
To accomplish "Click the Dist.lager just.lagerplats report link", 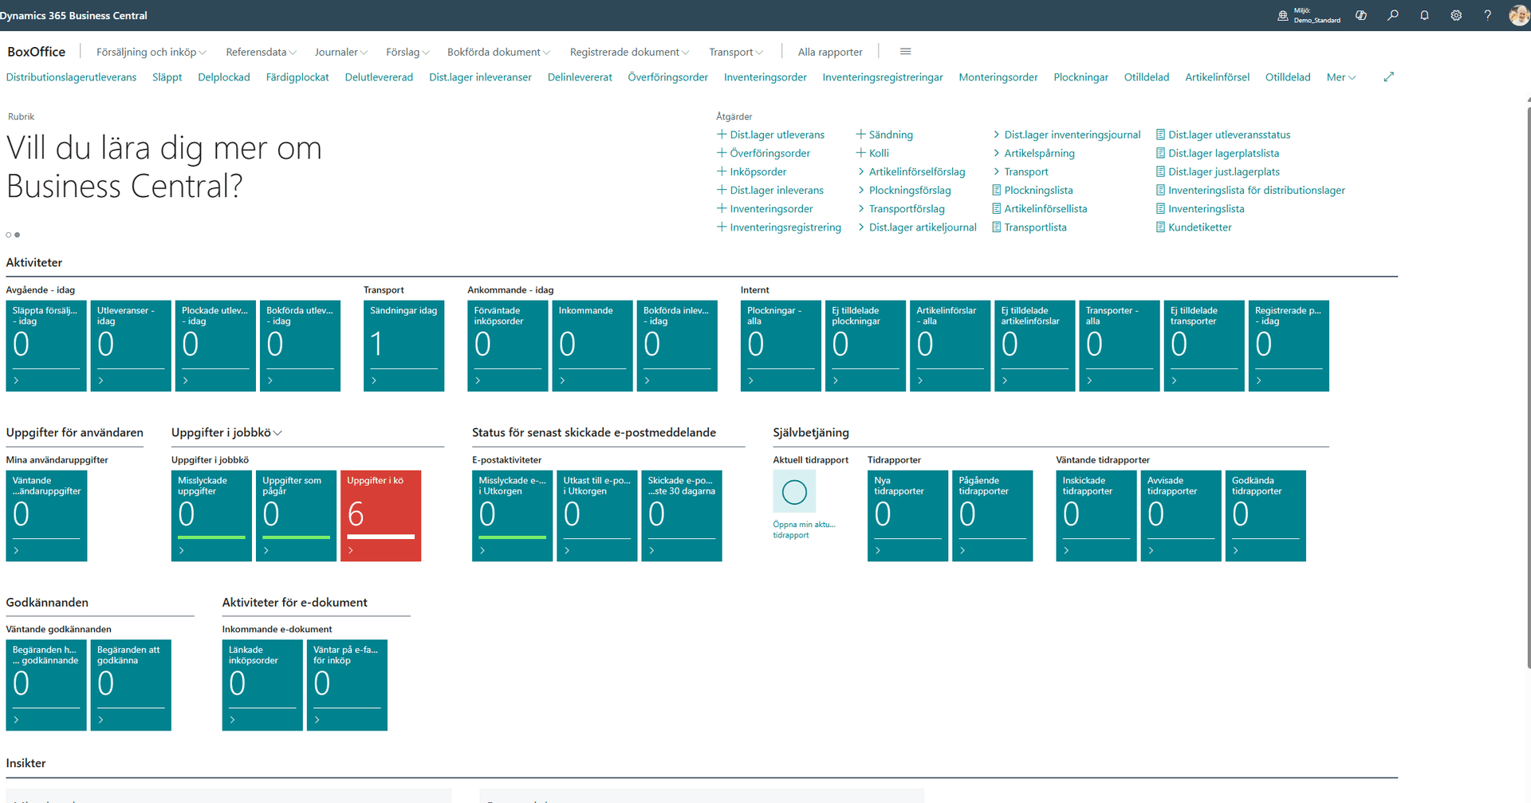I will pos(1224,171).
